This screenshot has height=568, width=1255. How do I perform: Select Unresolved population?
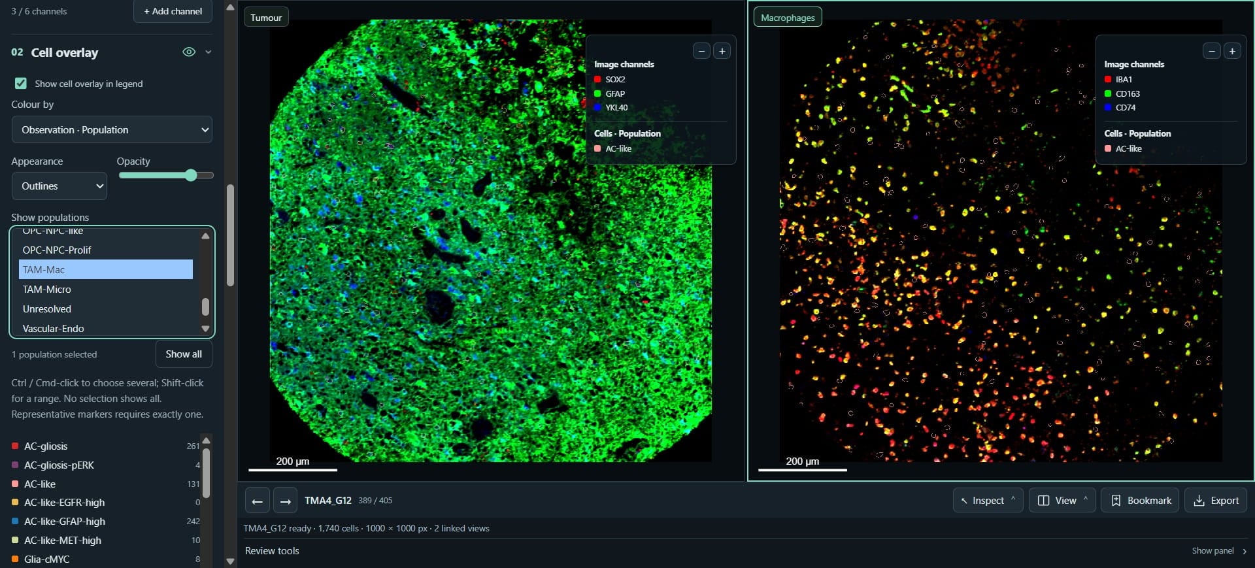[x=106, y=309]
